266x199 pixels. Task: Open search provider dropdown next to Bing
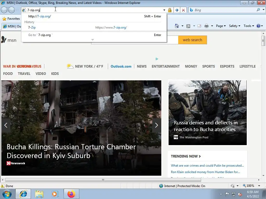tap(263, 10)
